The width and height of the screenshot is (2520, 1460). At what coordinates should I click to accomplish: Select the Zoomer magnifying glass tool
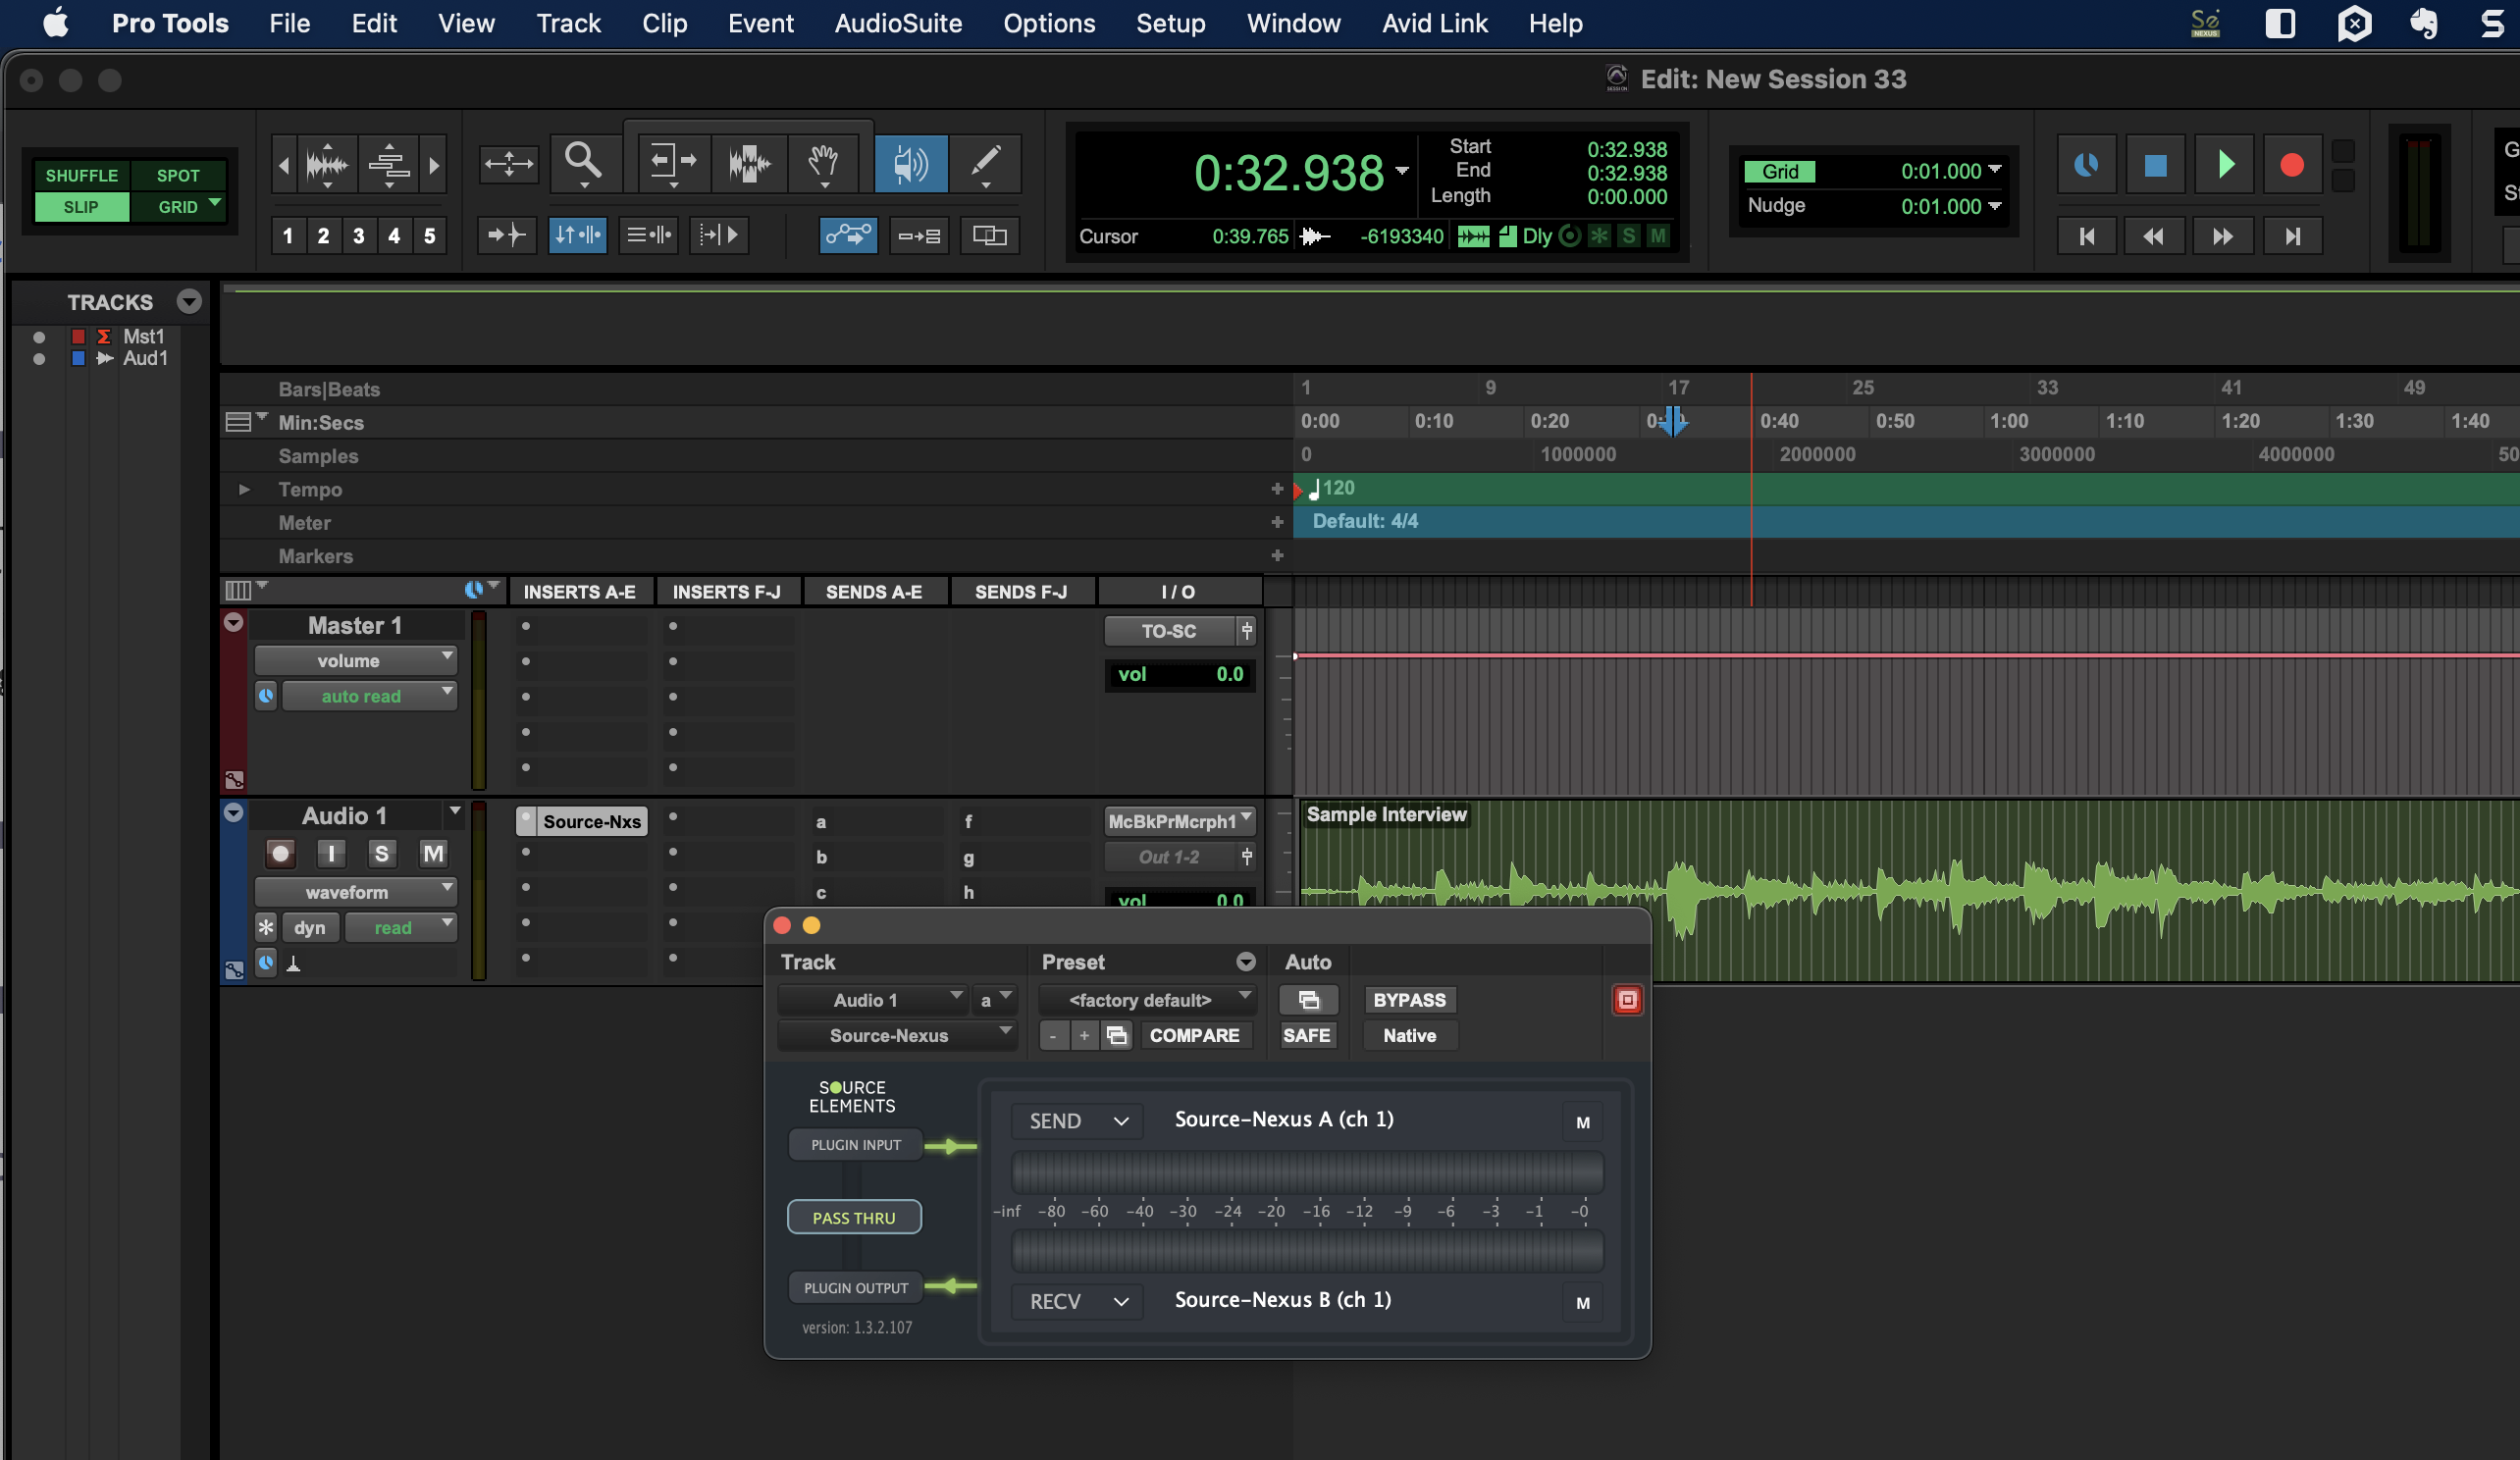pos(583,163)
